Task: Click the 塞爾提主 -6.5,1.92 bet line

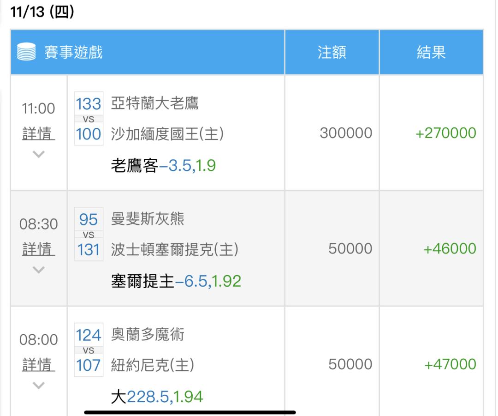Action: pos(176,281)
